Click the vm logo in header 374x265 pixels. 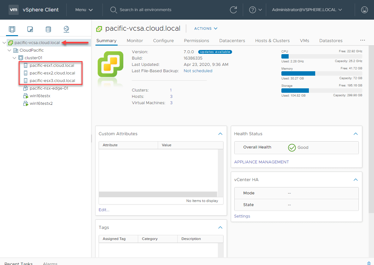tap(14, 10)
